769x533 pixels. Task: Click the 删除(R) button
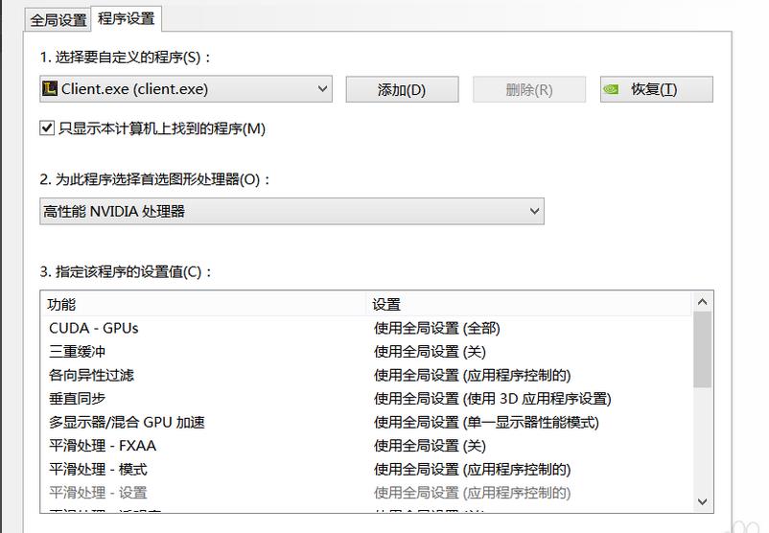pos(529,90)
